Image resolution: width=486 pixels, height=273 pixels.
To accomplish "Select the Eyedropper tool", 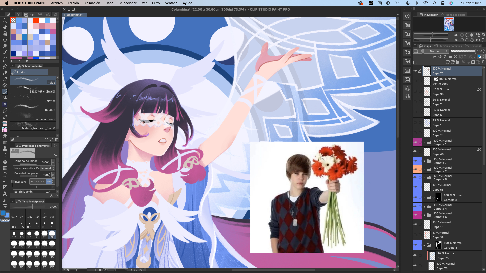I will click(x=5, y=53).
